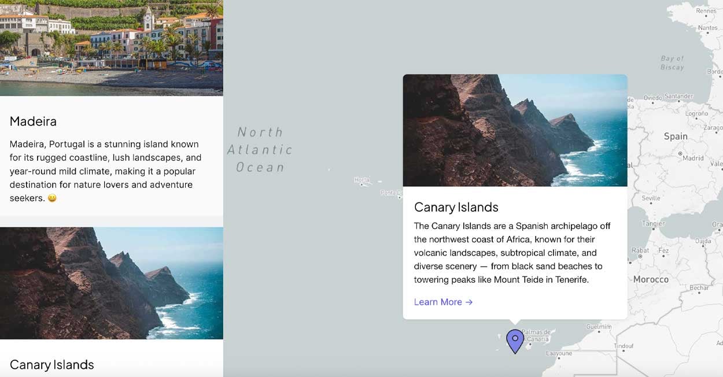Viewport: 723px width, 377px height.
Task: Click the Horta island marker on map
Action: coord(362,185)
